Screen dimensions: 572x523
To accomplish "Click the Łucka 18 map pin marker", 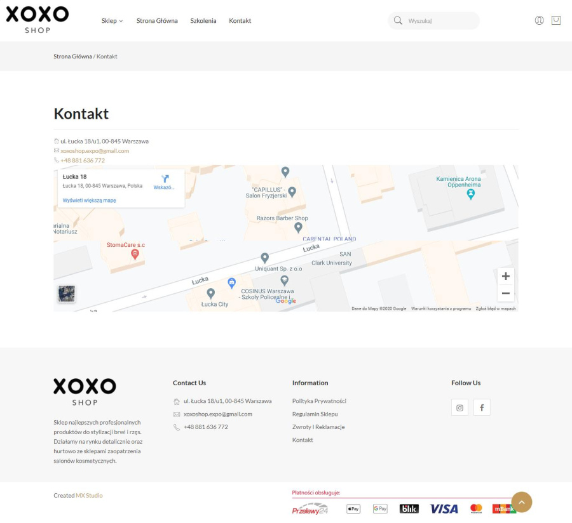I will click(285, 171).
